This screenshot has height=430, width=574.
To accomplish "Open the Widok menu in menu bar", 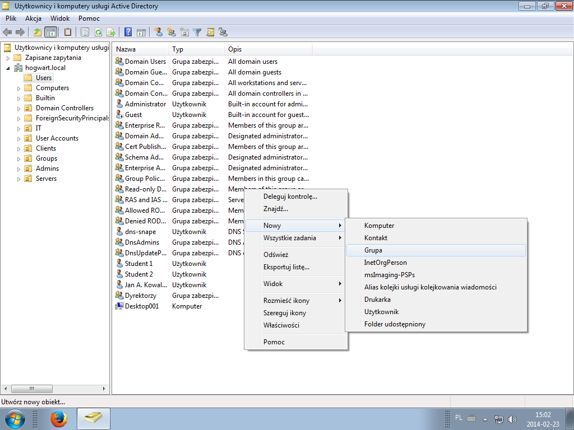I will point(60,18).
